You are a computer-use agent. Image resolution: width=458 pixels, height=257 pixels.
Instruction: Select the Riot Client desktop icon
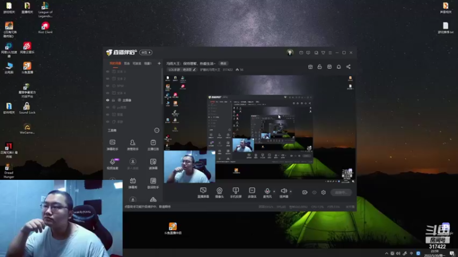click(x=45, y=27)
